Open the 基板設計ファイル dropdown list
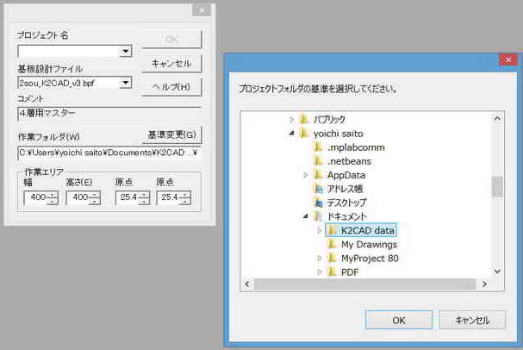The image size is (523, 350). [126, 84]
